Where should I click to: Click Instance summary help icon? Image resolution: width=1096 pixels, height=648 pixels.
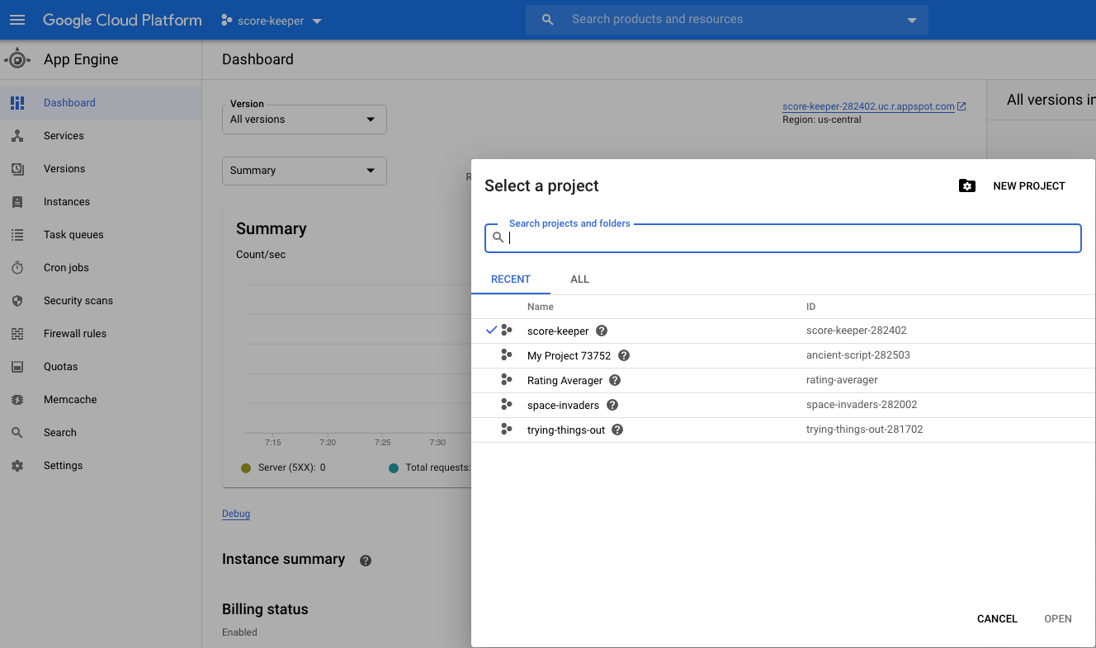click(366, 561)
